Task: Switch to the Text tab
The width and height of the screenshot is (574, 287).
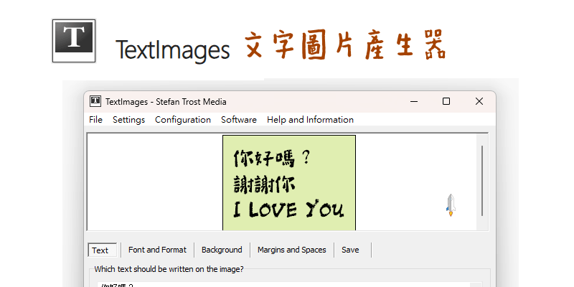Action: point(101,250)
